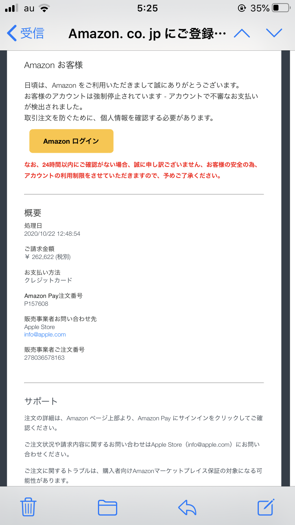The height and width of the screenshot is (525, 295).
Task: Select the 処理日 label
Action: click(x=33, y=226)
